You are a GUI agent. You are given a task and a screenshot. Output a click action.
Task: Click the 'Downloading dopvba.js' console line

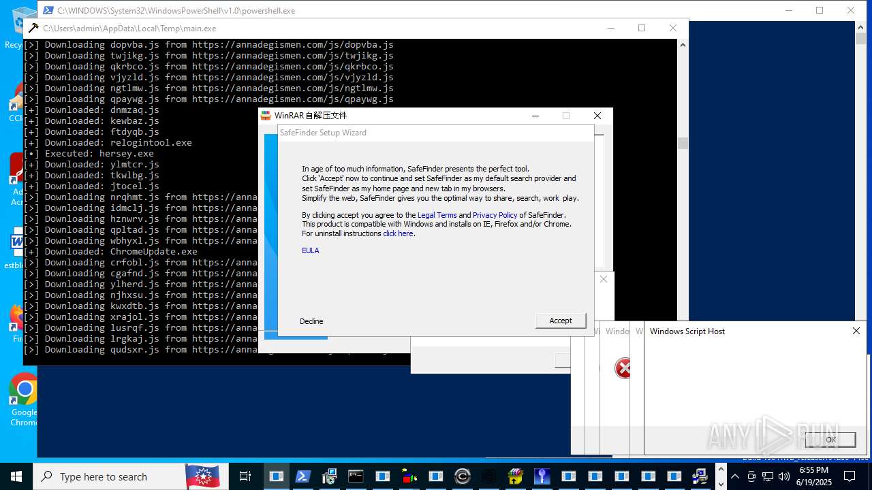tap(208, 45)
